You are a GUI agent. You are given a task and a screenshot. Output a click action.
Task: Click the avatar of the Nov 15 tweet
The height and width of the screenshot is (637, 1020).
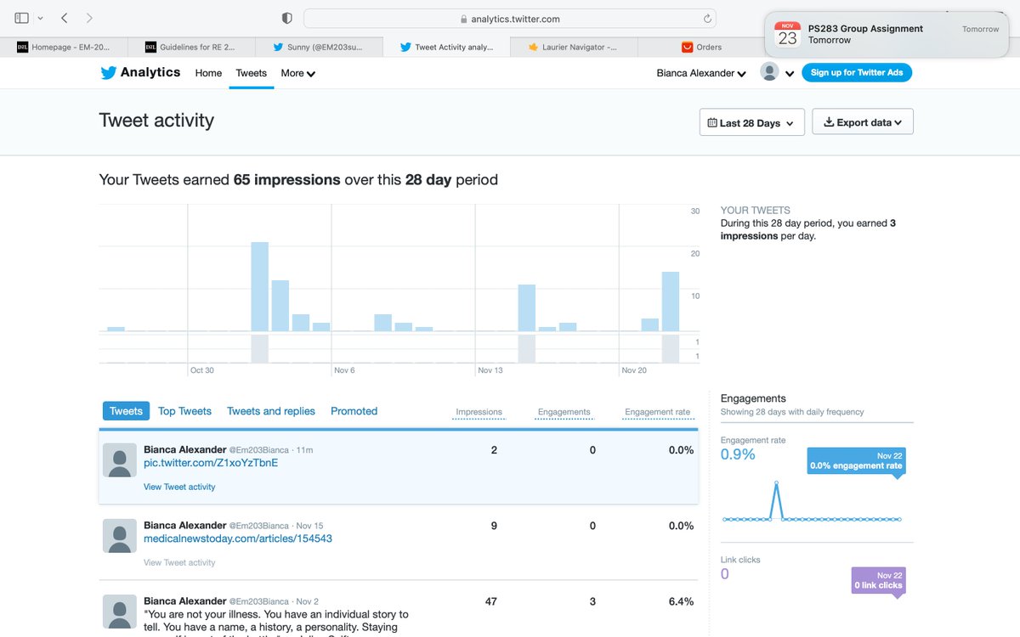click(x=120, y=536)
